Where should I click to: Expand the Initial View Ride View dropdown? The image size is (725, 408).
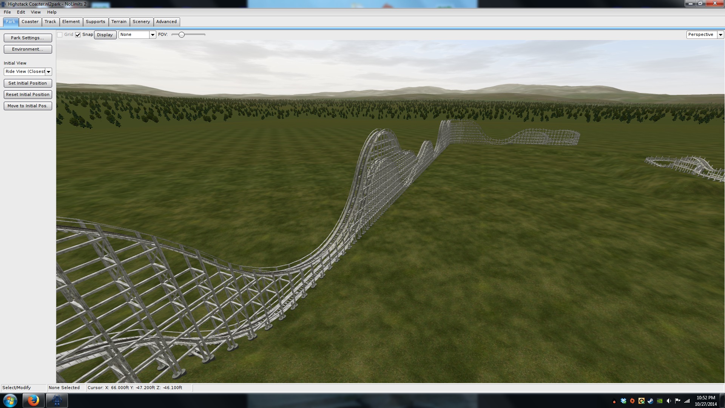click(x=48, y=72)
